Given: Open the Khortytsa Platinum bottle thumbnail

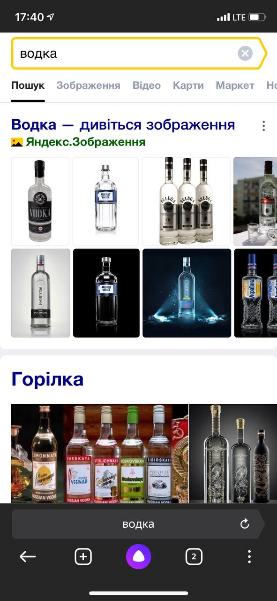Looking at the screenshot, I should [x=40, y=293].
